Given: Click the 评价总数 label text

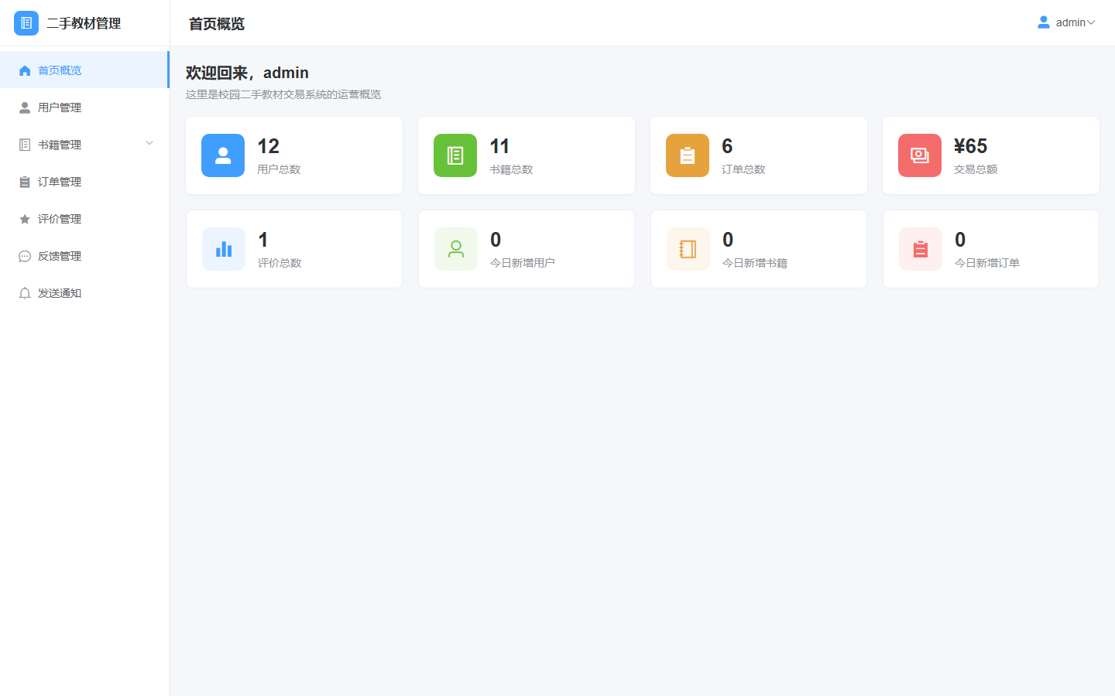Looking at the screenshot, I should tap(280, 263).
